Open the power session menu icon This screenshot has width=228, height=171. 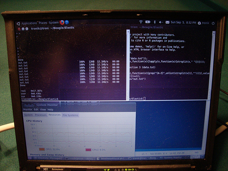(213, 23)
